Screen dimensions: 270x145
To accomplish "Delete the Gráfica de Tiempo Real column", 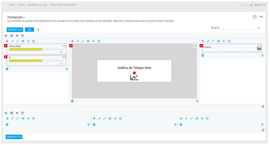I will 197,101.
